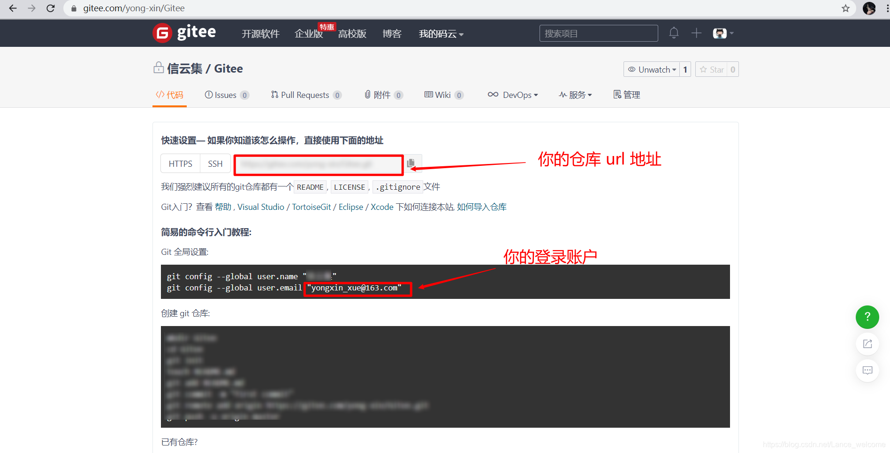Click the browser address bar URL

click(134, 8)
